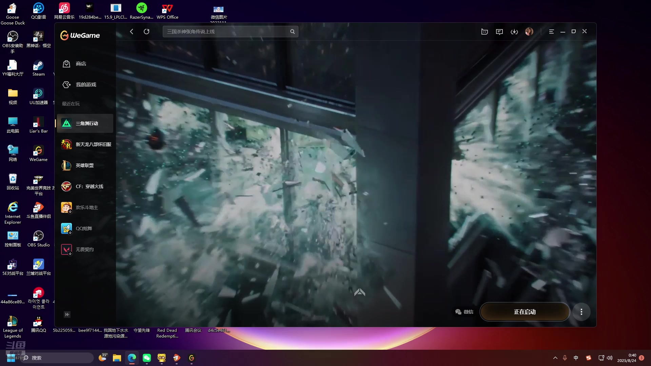Open the WeGame main menu icon
651x366 pixels.
[x=552, y=32]
